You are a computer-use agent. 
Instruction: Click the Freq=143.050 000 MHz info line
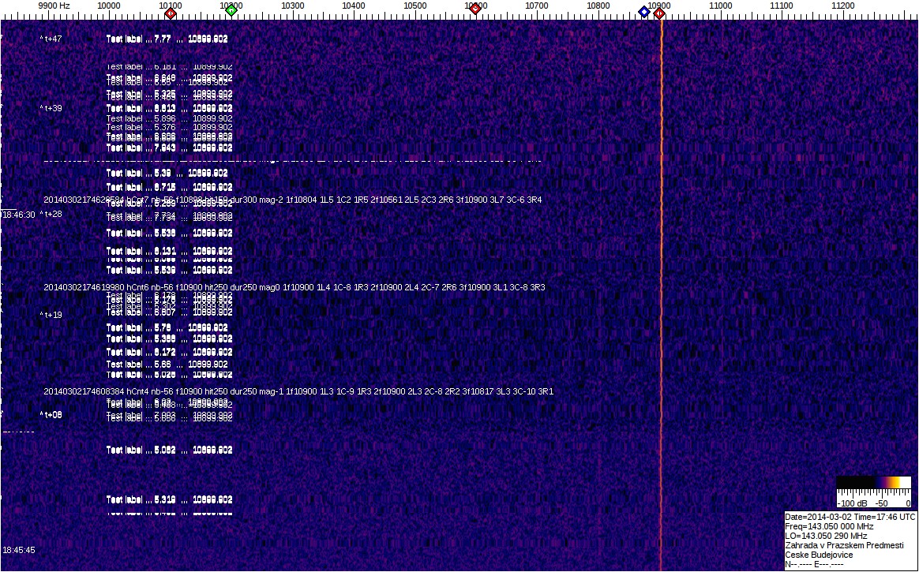tap(829, 526)
